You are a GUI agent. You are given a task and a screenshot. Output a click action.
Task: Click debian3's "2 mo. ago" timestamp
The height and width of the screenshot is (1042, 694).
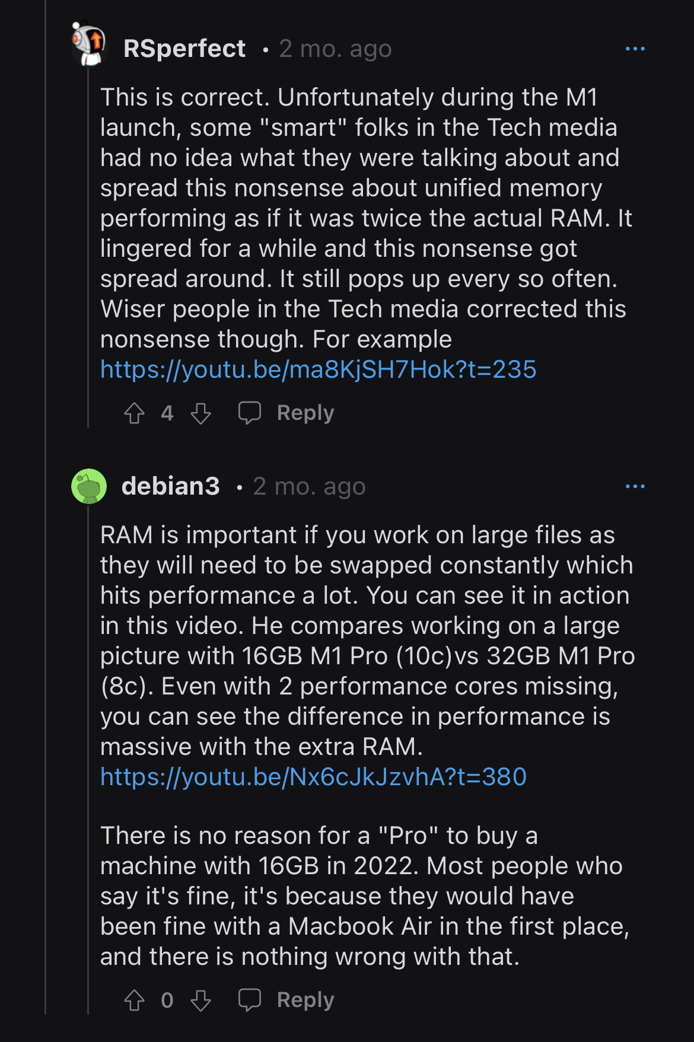[x=309, y=486]
